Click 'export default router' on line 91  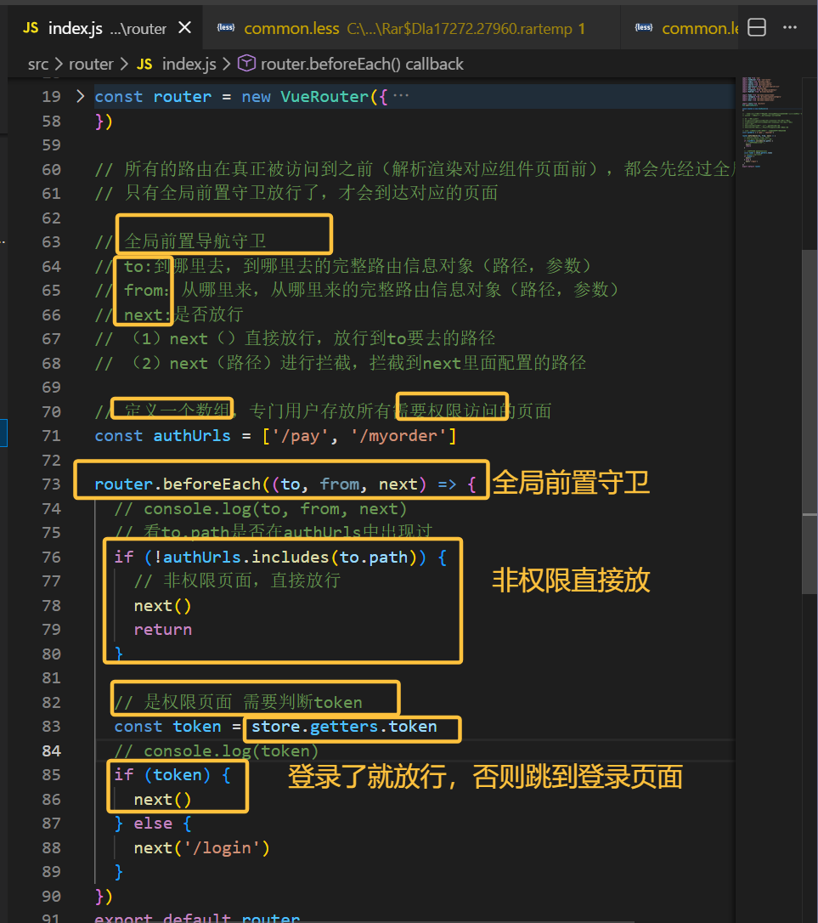point(197,917)
